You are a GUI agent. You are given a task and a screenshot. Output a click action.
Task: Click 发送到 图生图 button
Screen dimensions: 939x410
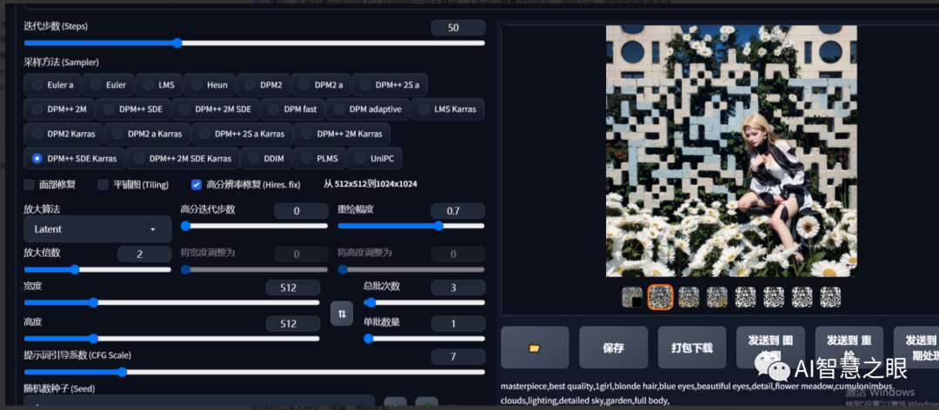pyautogui.click(x=770, y=347)
